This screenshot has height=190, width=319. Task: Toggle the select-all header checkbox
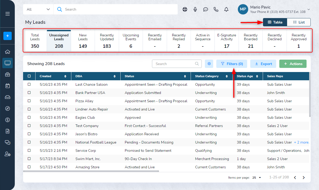29,76
